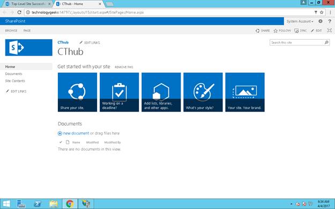Screen dimensions: 335x209
Task: Click the Chrome profile person icon
Action: [303, 2]
